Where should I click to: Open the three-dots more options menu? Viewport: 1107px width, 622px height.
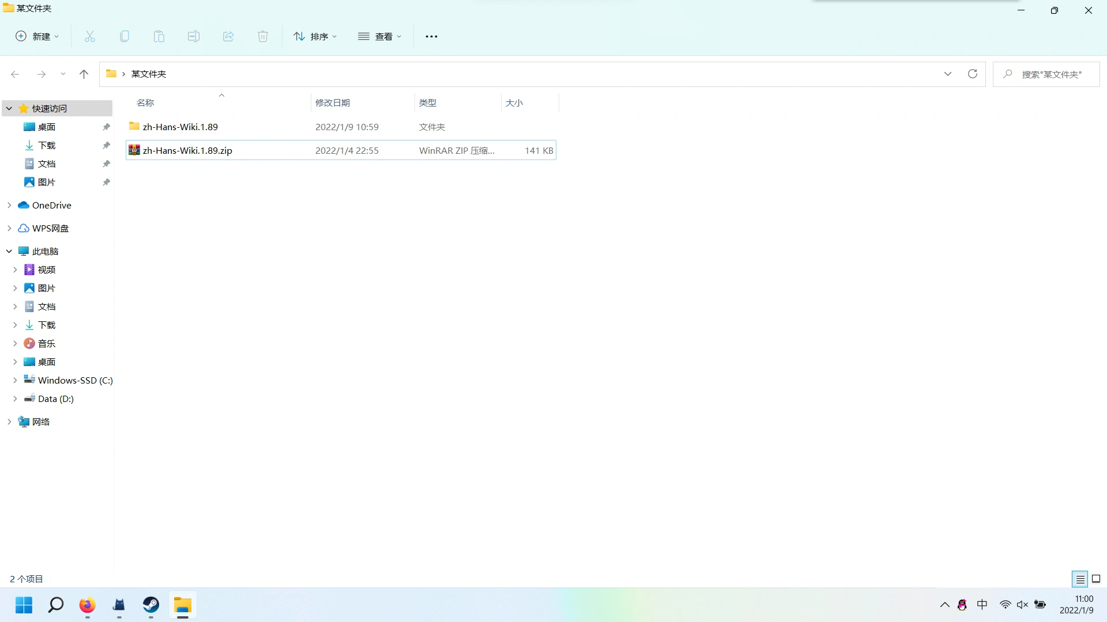(431, 36)
